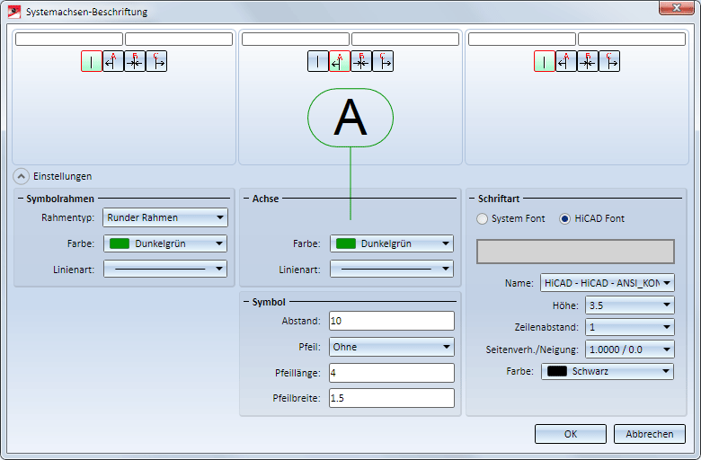
Task: Open the Rahmentyp dropdown (Runder Rahmen)
Action: point(165,217)
